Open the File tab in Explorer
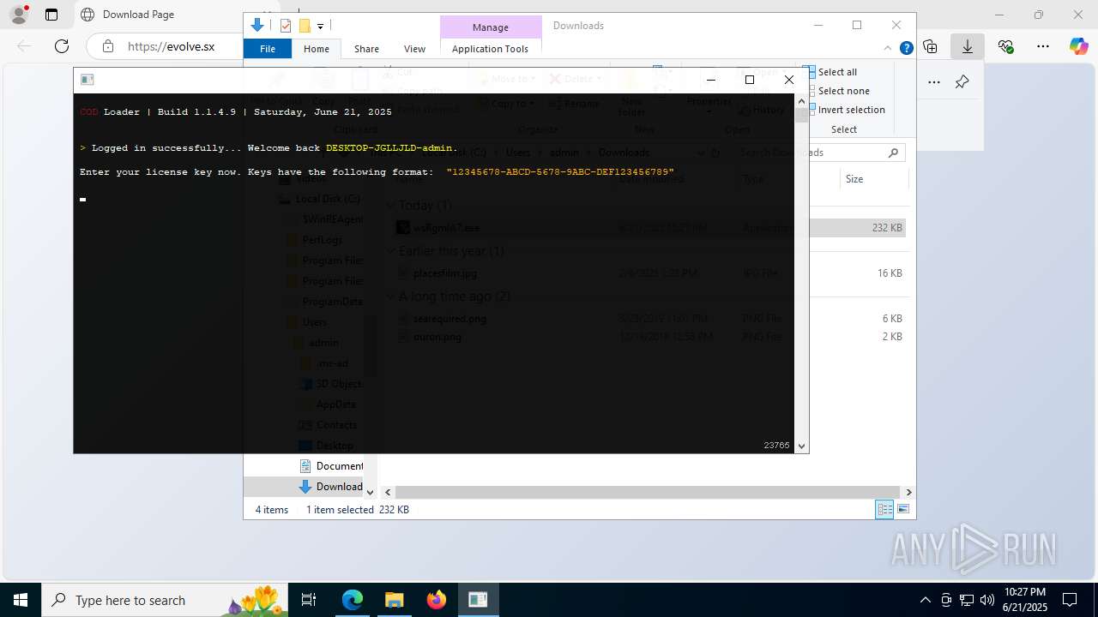 click(x=268, y=49)
